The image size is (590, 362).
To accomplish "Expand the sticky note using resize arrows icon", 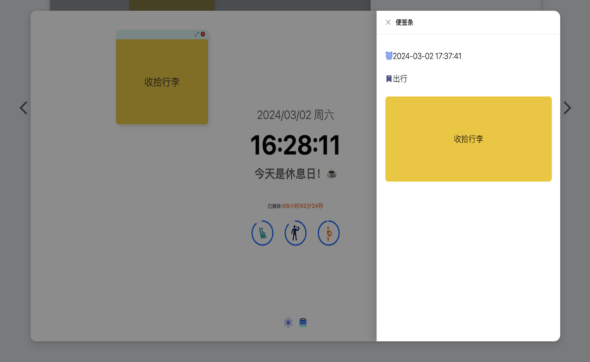I will (x=197, y=34).
